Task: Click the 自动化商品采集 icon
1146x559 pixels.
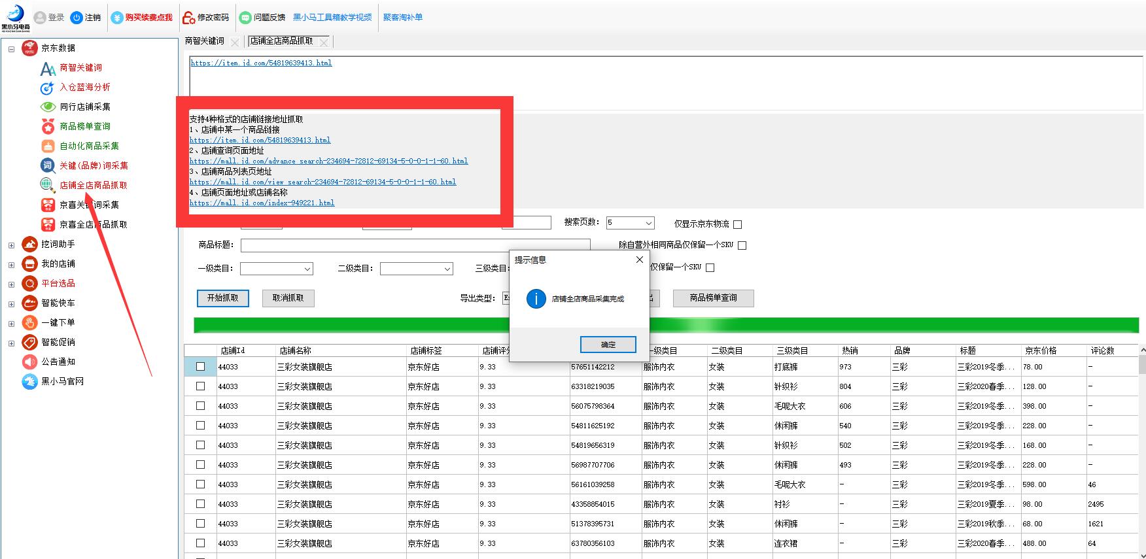Action: (48, 146)
